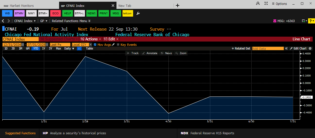Open a new tab with the plus icon
The width and height of the screenshot is (315, 138).
(x=177, y=6)
